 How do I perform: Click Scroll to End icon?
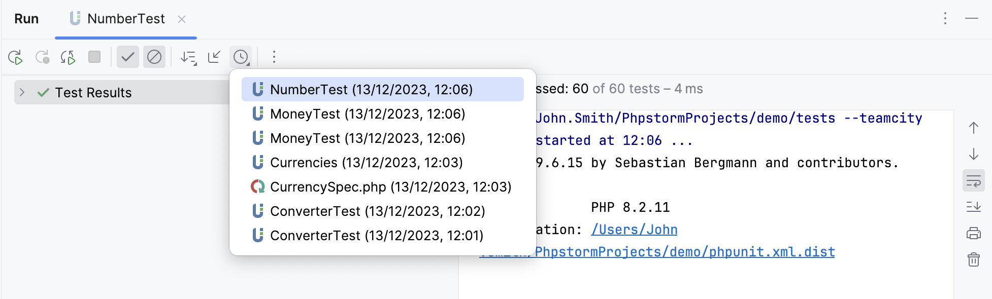tap(973, 207)
